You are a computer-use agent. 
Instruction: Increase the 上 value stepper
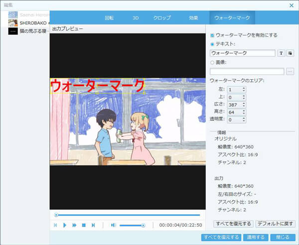coord(244,96)
